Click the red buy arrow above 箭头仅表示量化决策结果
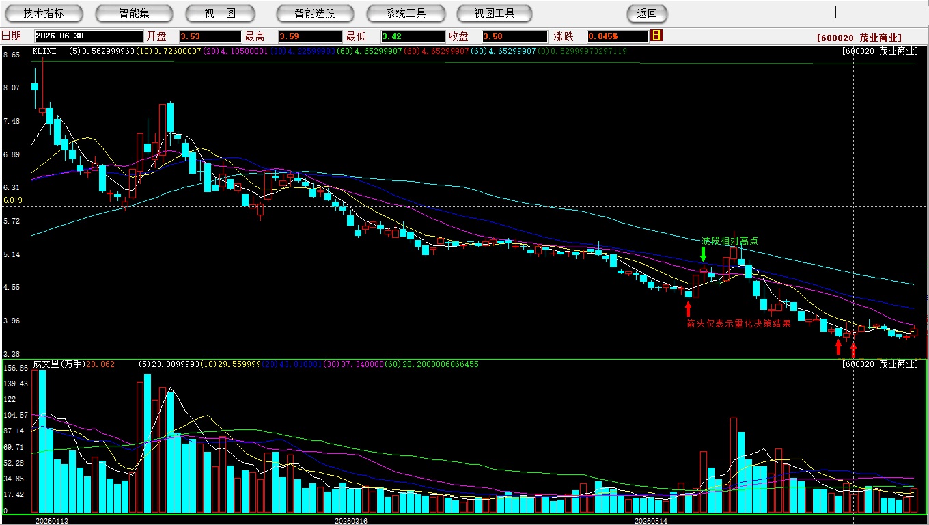929x525 pixels. click(x=688, y=308)
